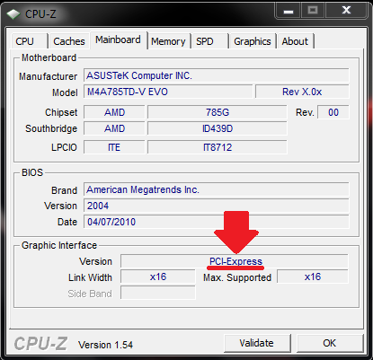Go to the About tab
The width and height of the screenshot is (373, 360).
point(295,41)
